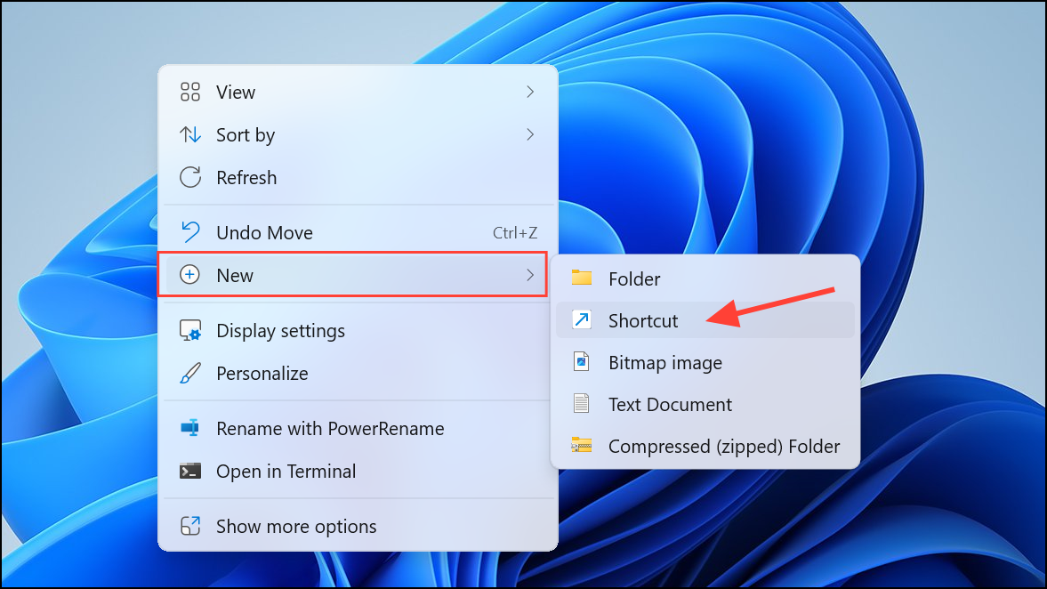This screenshot has width=1047, height=589.
Task: Click the Sort by arrows icon
Action: pyautogui.click(x=190, y=134)
